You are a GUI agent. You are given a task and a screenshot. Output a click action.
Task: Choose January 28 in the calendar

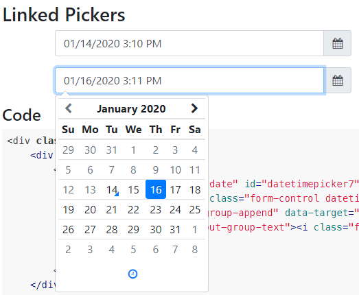[x=112, y=229]
